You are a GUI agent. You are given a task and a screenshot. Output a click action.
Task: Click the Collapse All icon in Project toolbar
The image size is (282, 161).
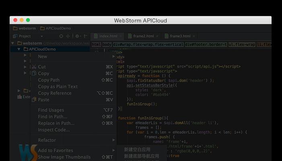point(68,36)
